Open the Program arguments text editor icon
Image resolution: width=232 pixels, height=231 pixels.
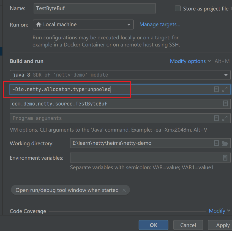[x=217, y=118]
